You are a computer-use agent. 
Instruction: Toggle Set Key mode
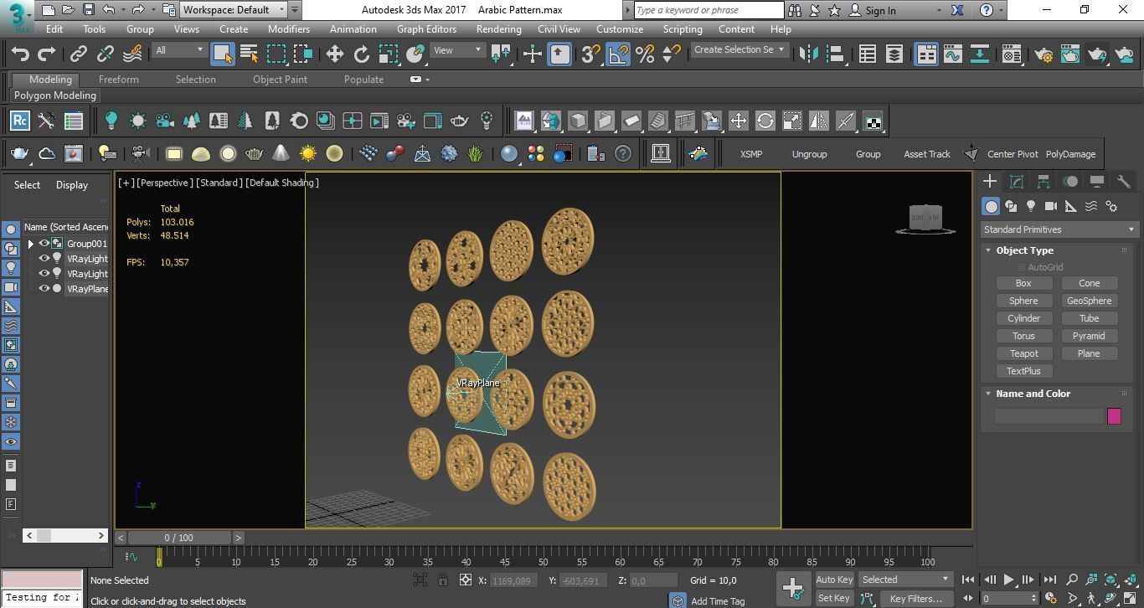tap(834, 598)
